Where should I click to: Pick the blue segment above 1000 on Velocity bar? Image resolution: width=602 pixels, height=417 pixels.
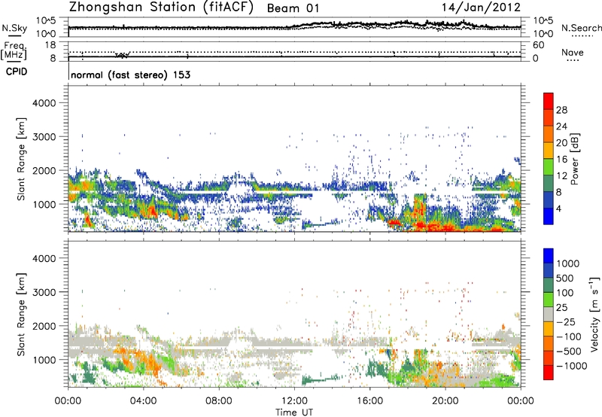(549, 256)
